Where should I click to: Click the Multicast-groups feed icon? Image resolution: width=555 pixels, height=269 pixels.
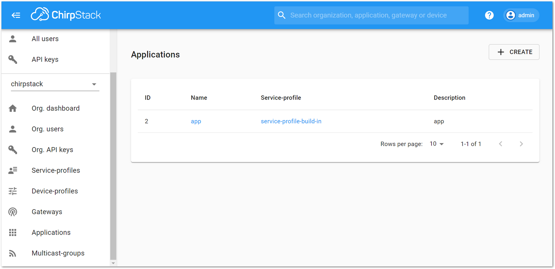(13, 253)
